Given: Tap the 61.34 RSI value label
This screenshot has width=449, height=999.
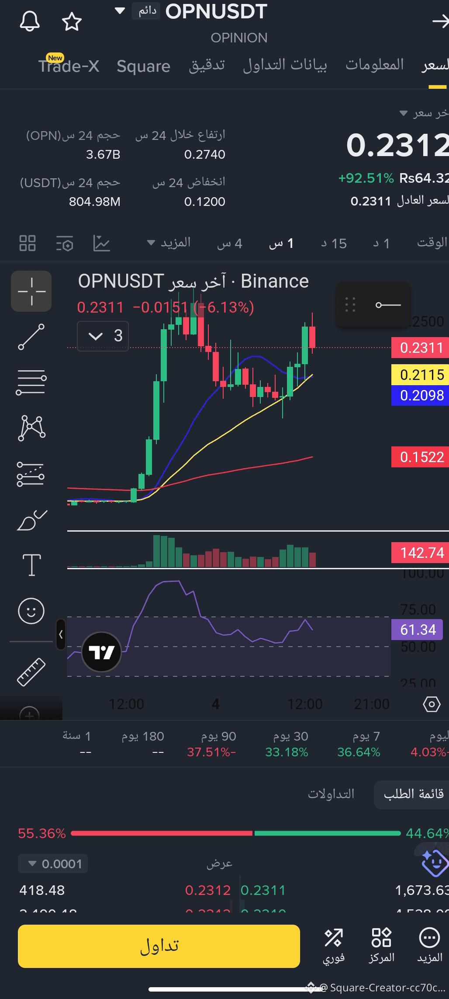Looking at the screenshot, I should pos(417,630).
